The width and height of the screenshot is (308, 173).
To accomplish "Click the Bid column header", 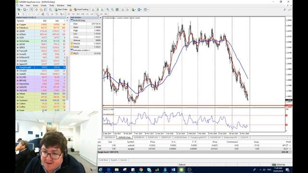I will click(x=45, y=21).
